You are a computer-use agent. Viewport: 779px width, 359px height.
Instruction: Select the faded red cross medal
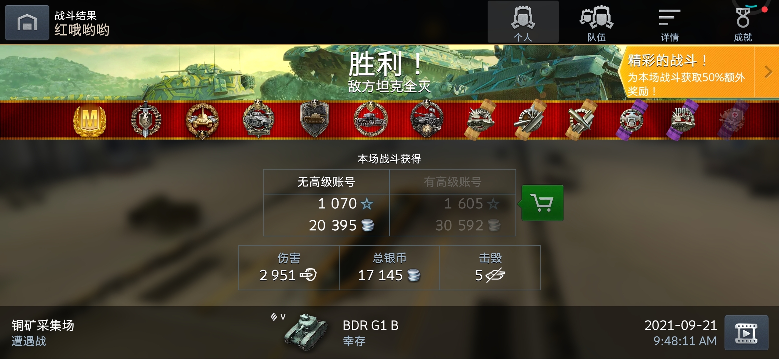[733, 120]
